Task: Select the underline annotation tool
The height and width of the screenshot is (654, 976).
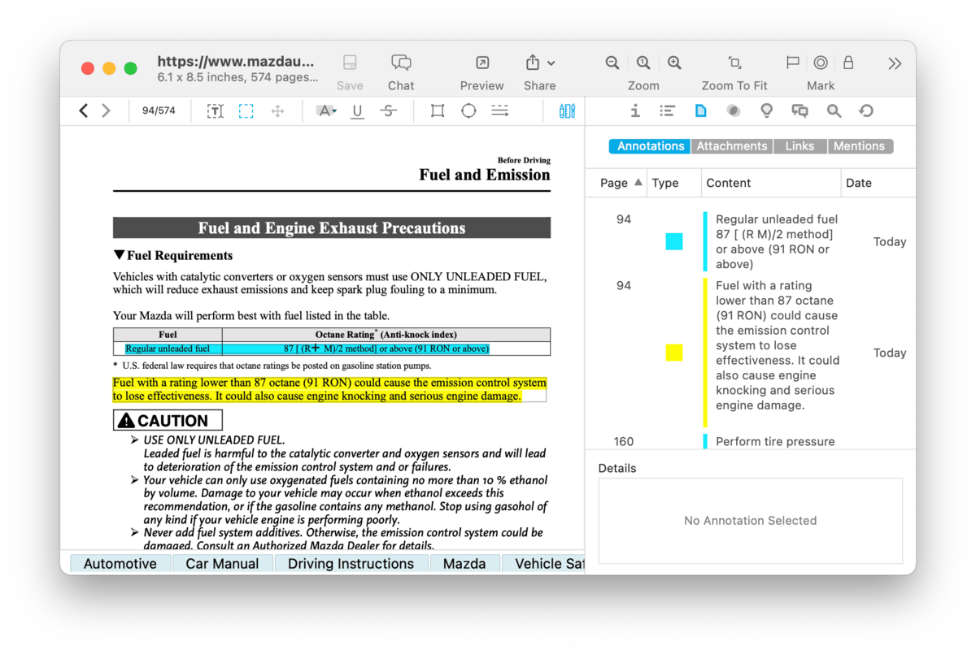Action: click(357, 111)
